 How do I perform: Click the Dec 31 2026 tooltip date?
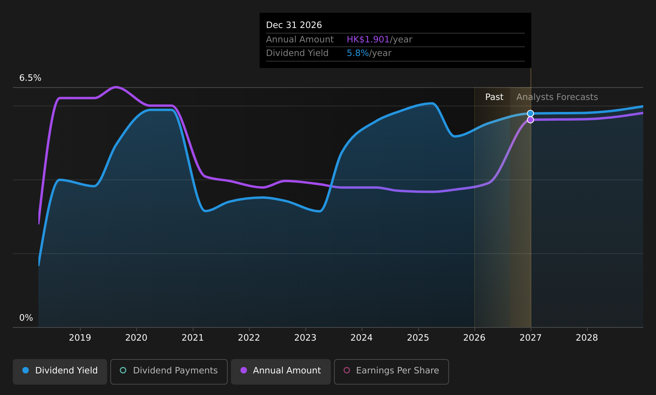pyautogui.click(x=294, y=25)
